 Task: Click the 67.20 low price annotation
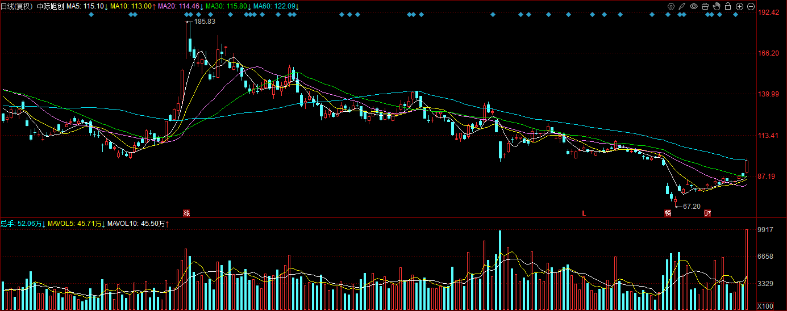[x=692, y=207]
